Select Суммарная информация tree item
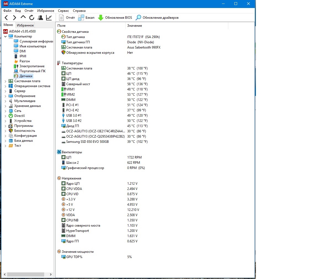This screenshot has height=279, width=318. (33, 41)
